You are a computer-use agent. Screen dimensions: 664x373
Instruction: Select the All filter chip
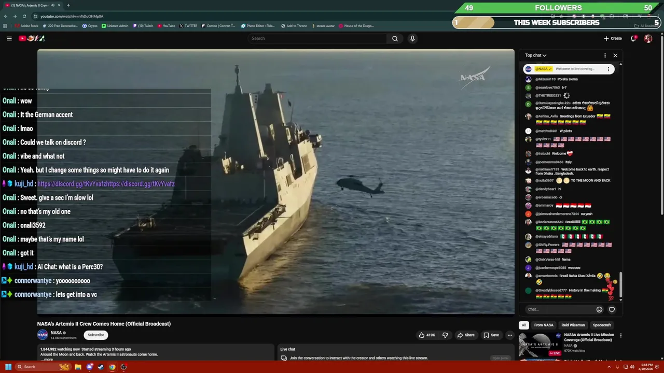pyautogui.click(x=524, y=325)
